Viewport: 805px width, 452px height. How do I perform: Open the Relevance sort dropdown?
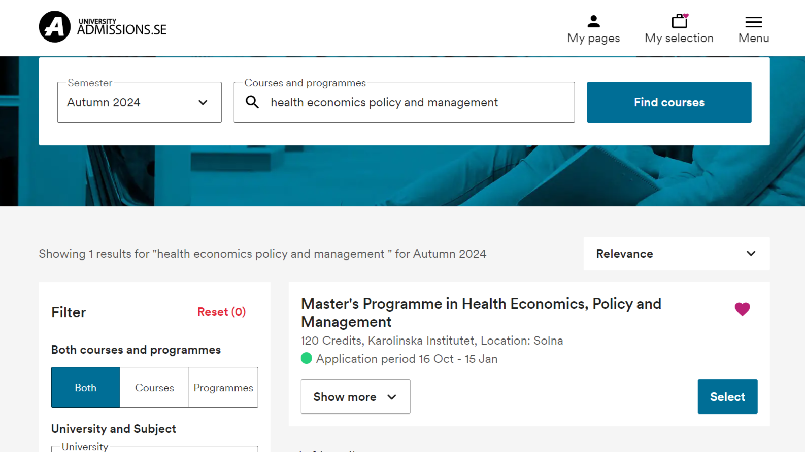pos(677,253)
